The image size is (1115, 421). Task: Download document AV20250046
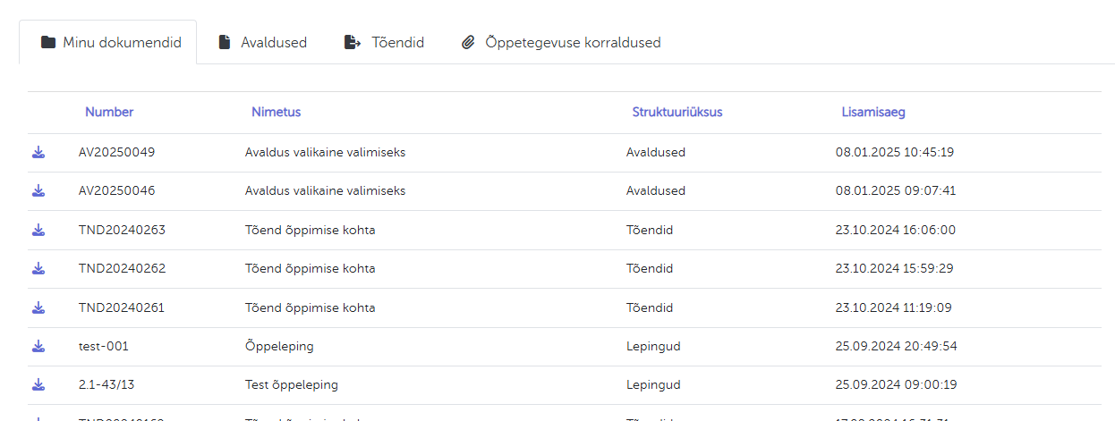[38, 190]
